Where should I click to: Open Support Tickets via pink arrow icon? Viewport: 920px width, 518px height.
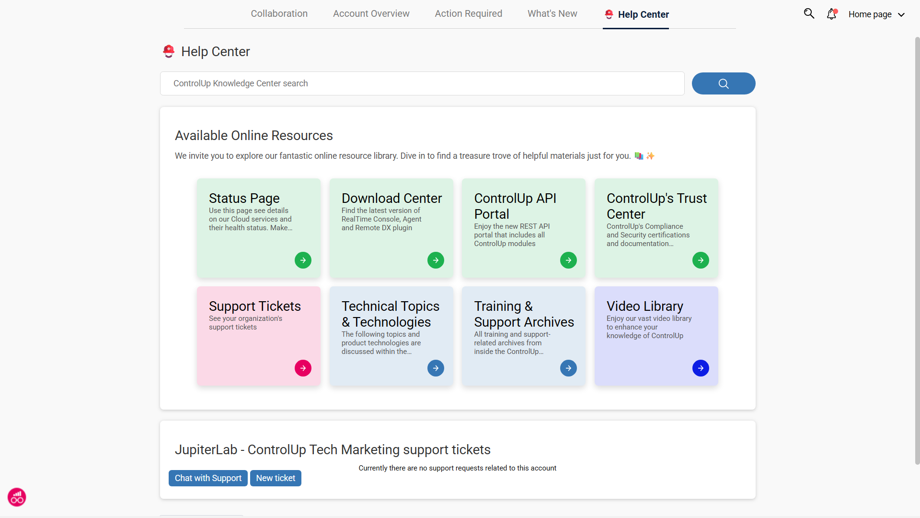303,368
